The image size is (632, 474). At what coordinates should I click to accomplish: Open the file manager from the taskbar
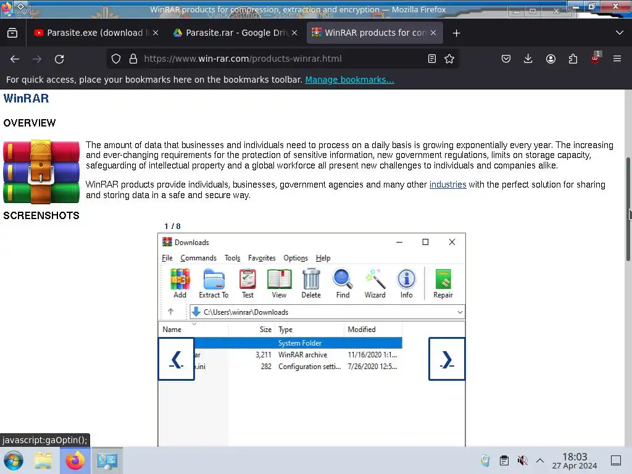(x=44, y=460)
